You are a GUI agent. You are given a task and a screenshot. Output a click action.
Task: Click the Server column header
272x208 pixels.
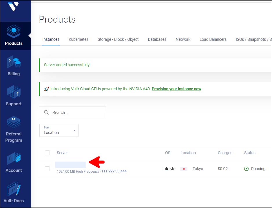point(62,153)
